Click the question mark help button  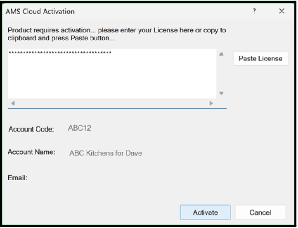click(x=254, y=12)
